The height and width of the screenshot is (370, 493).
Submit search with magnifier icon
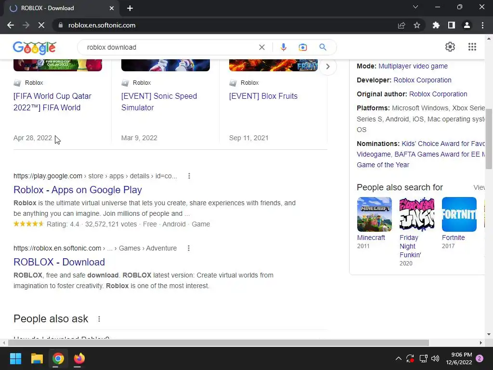point(323,47)
